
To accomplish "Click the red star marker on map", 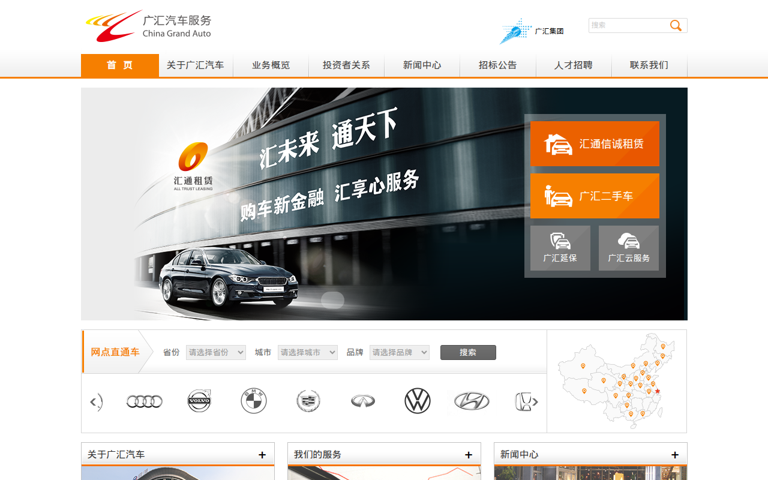I will (657, 391).
